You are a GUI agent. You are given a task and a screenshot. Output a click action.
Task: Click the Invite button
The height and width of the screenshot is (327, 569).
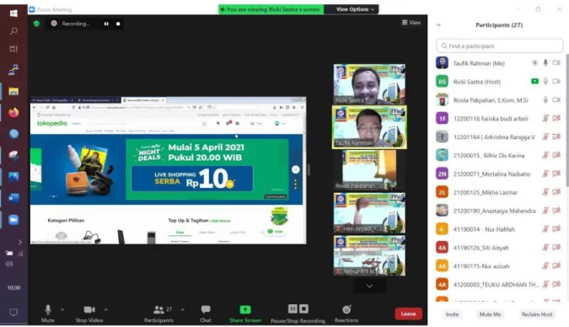click(452, 314)
